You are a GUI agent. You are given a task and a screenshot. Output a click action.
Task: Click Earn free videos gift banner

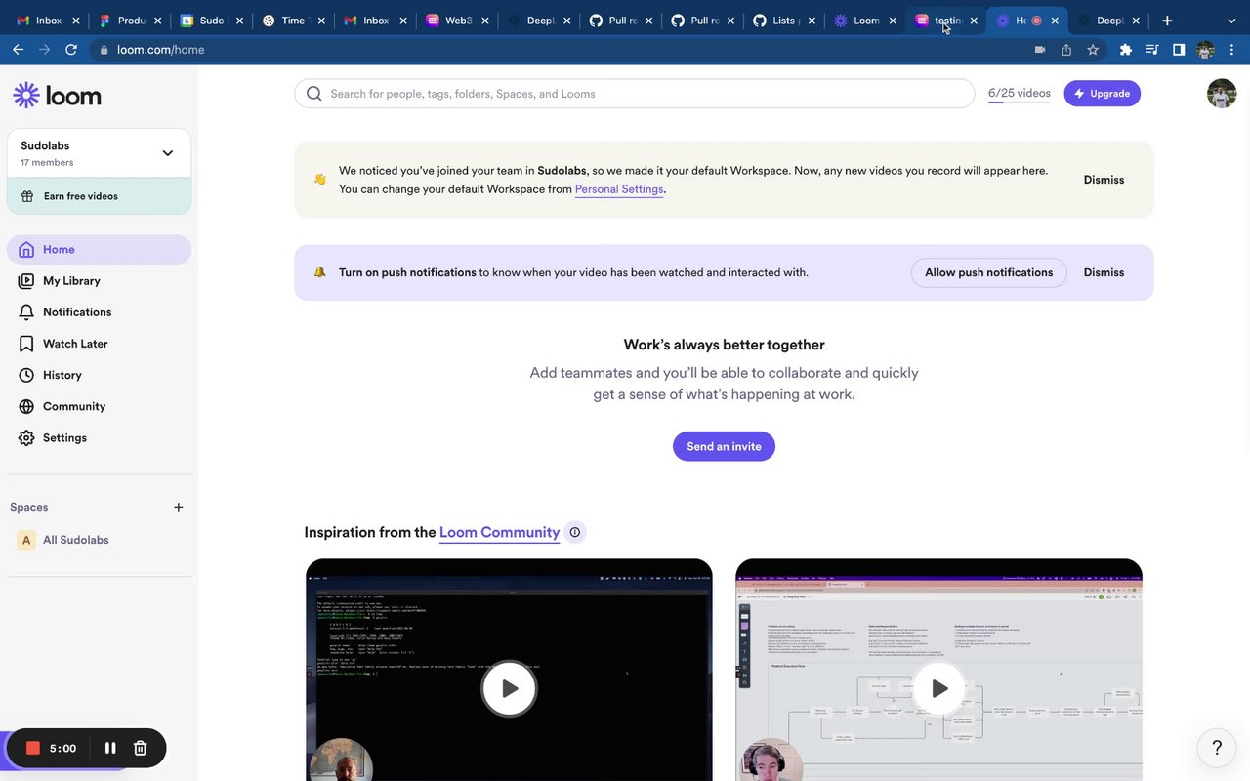pos(99,196)
